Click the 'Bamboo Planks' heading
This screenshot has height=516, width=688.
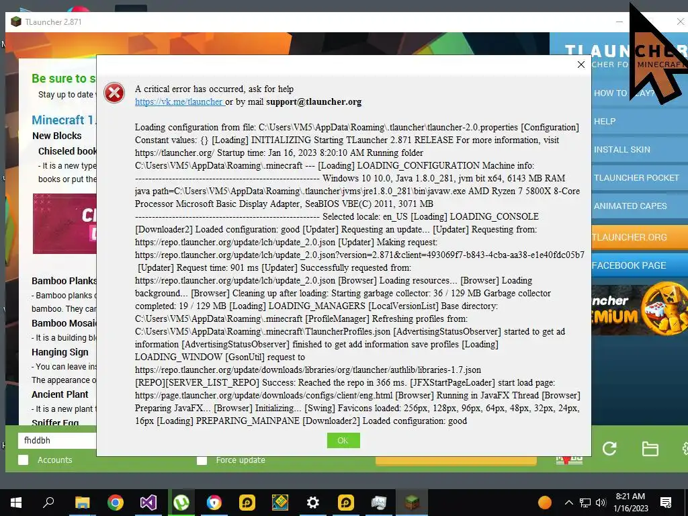[64, 281]
